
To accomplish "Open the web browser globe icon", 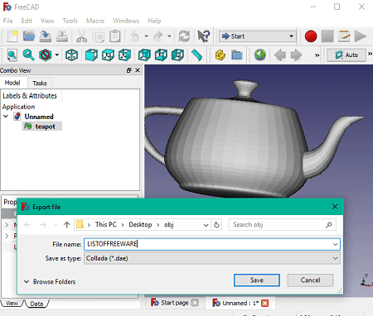I will pos(260,55).
